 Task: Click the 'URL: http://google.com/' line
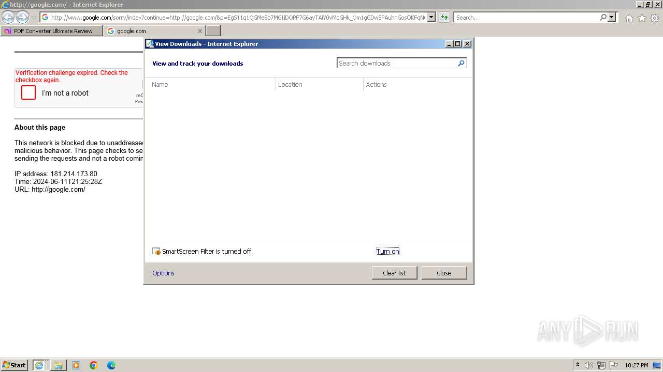(x=50, y=190)
